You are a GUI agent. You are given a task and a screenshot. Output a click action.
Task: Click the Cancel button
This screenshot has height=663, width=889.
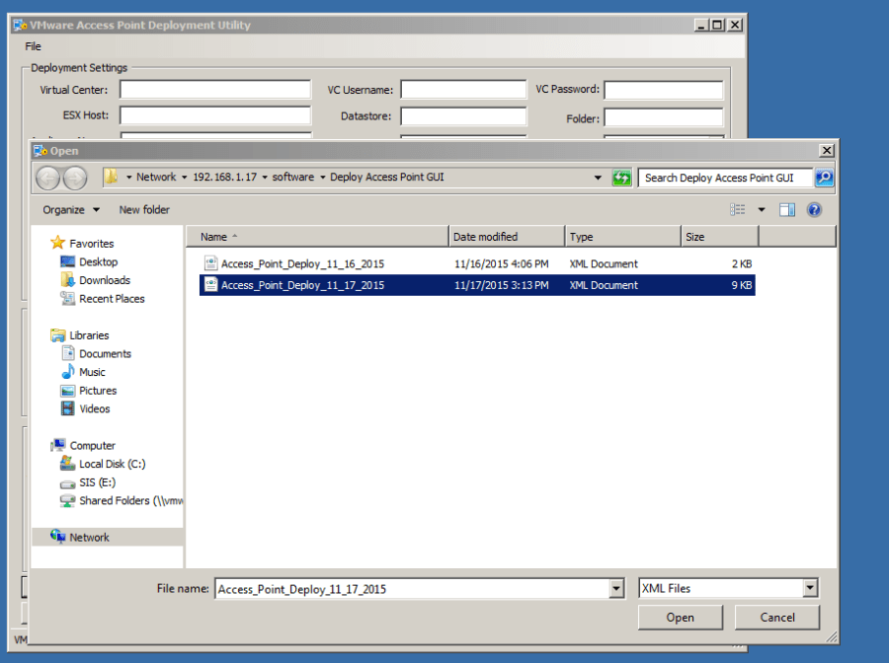(x=777, y=618)
